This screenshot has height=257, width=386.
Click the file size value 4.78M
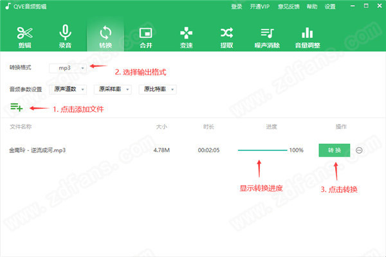tap(161, 150)
